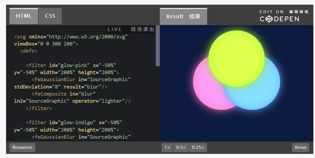Open the Resources panel
The height and width of the screenshot is (158, 315).
coord(22,147)
